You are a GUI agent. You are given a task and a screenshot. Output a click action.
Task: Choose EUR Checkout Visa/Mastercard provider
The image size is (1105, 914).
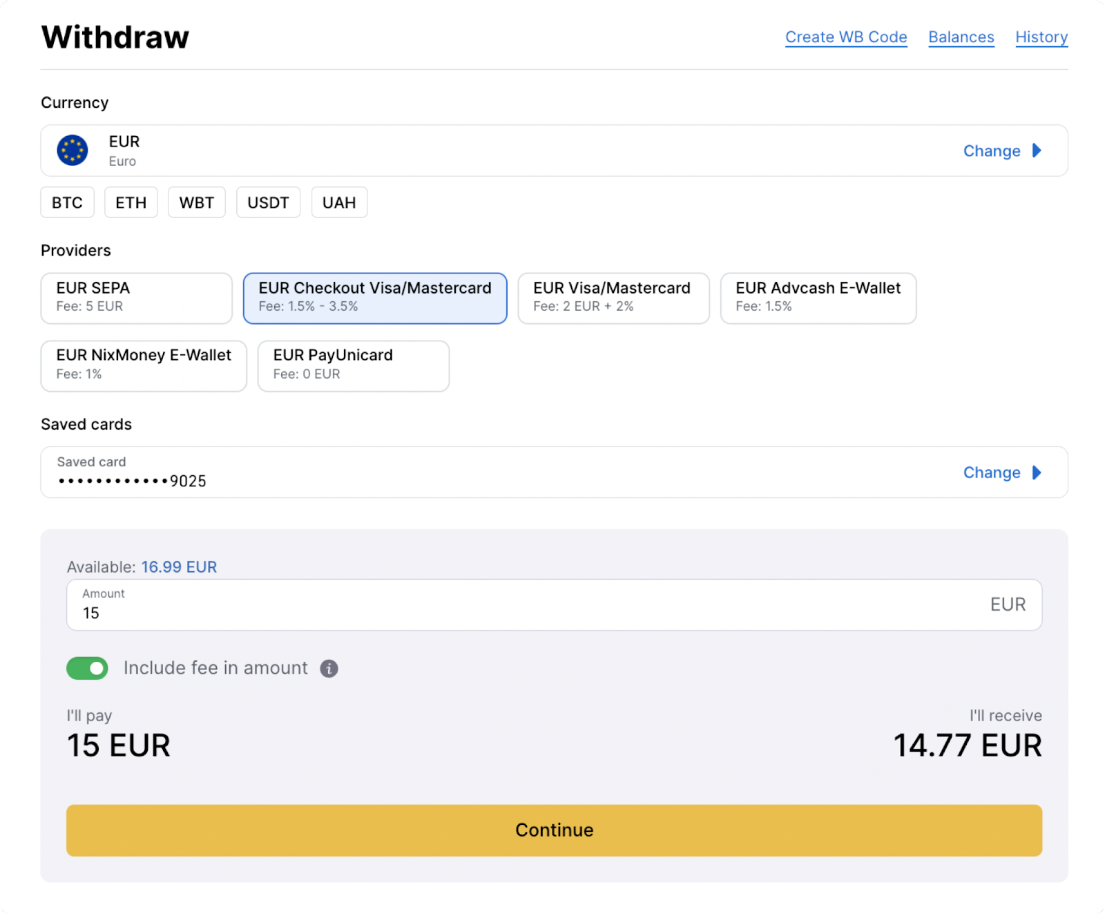coord(375,298)
